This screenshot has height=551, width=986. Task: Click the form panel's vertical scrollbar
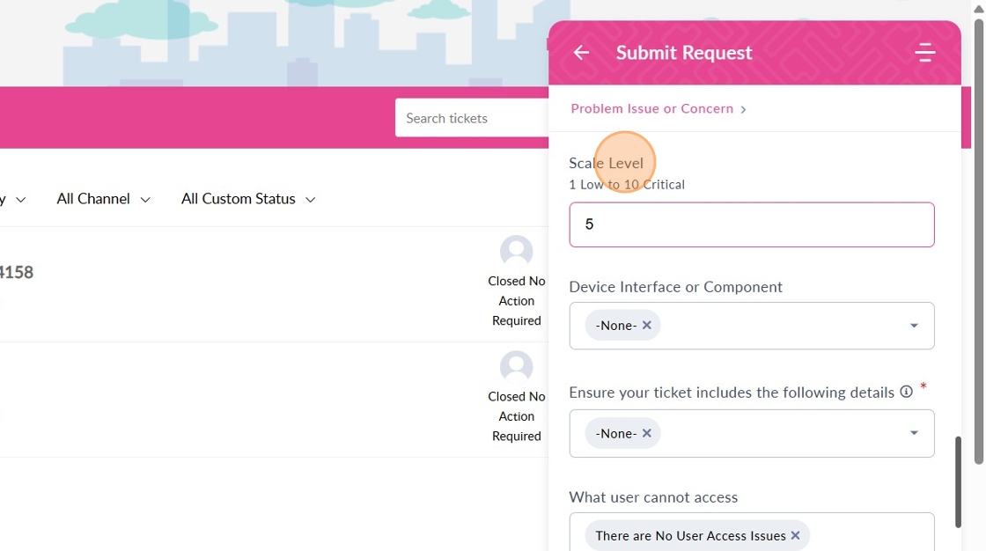point(958,481)
